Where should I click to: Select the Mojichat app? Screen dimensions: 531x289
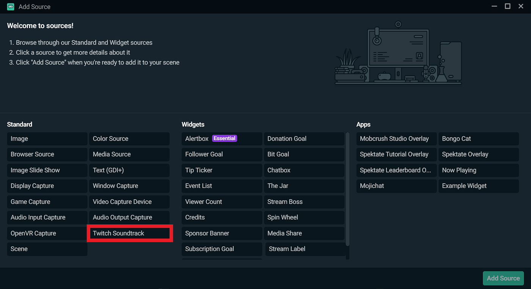pyautogui.click(x=397, y=186)
